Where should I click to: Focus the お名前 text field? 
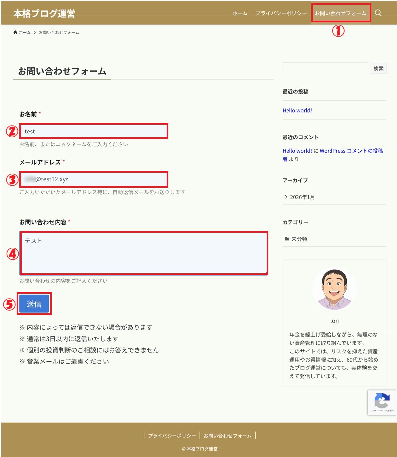[94, 132]
